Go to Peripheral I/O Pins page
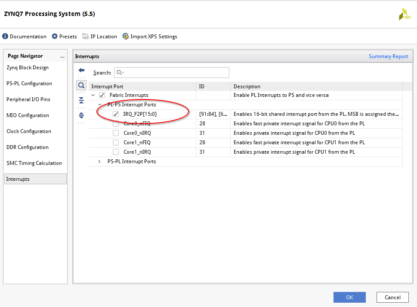Screen dimensions: 417x307 [x=28, y=99]
